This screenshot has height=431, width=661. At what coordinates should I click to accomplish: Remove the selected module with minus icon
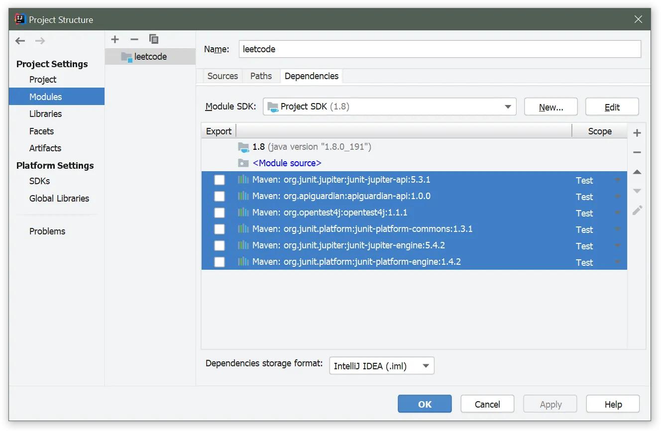tap(134, 39)
